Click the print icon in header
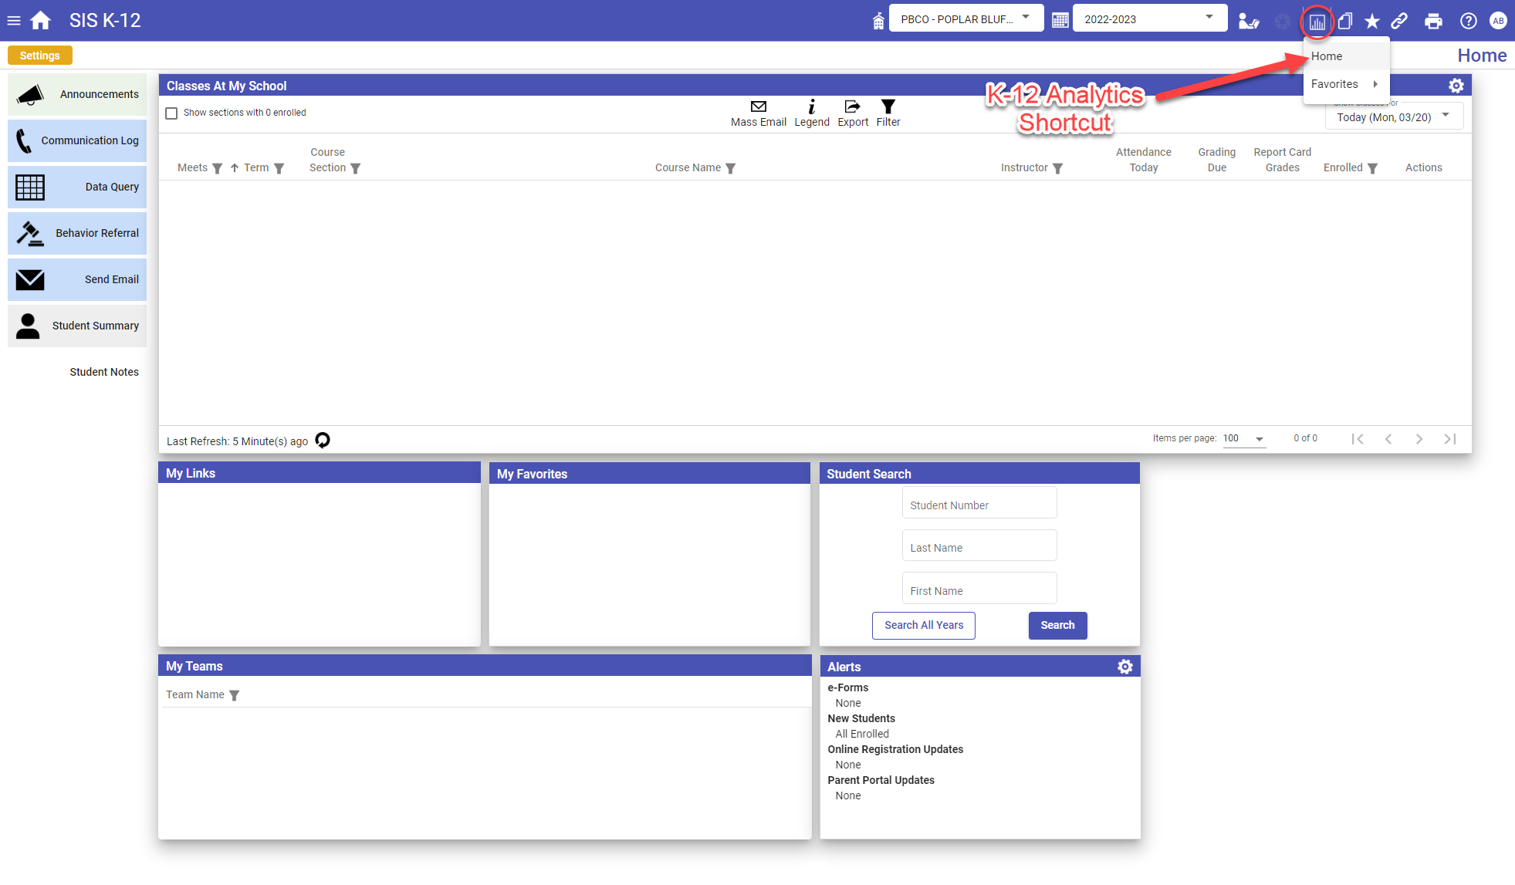The width and height of the screenshot is (1515, 885). point(1433,22)
